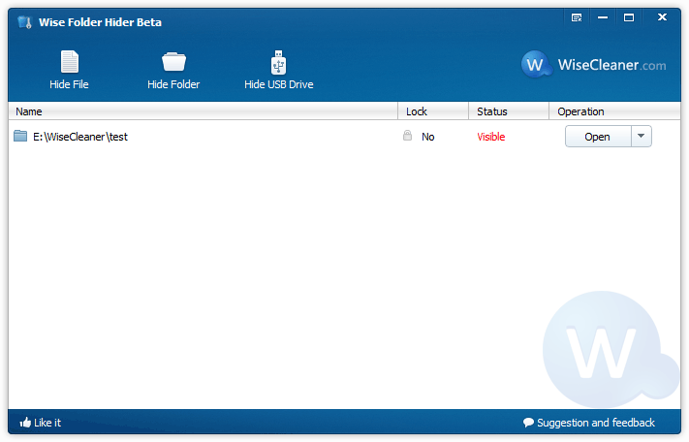This screenshot has width=689, height=442.
Task: Click the red Visible status text
Action: pyautogui.click(x=490, y=137)
